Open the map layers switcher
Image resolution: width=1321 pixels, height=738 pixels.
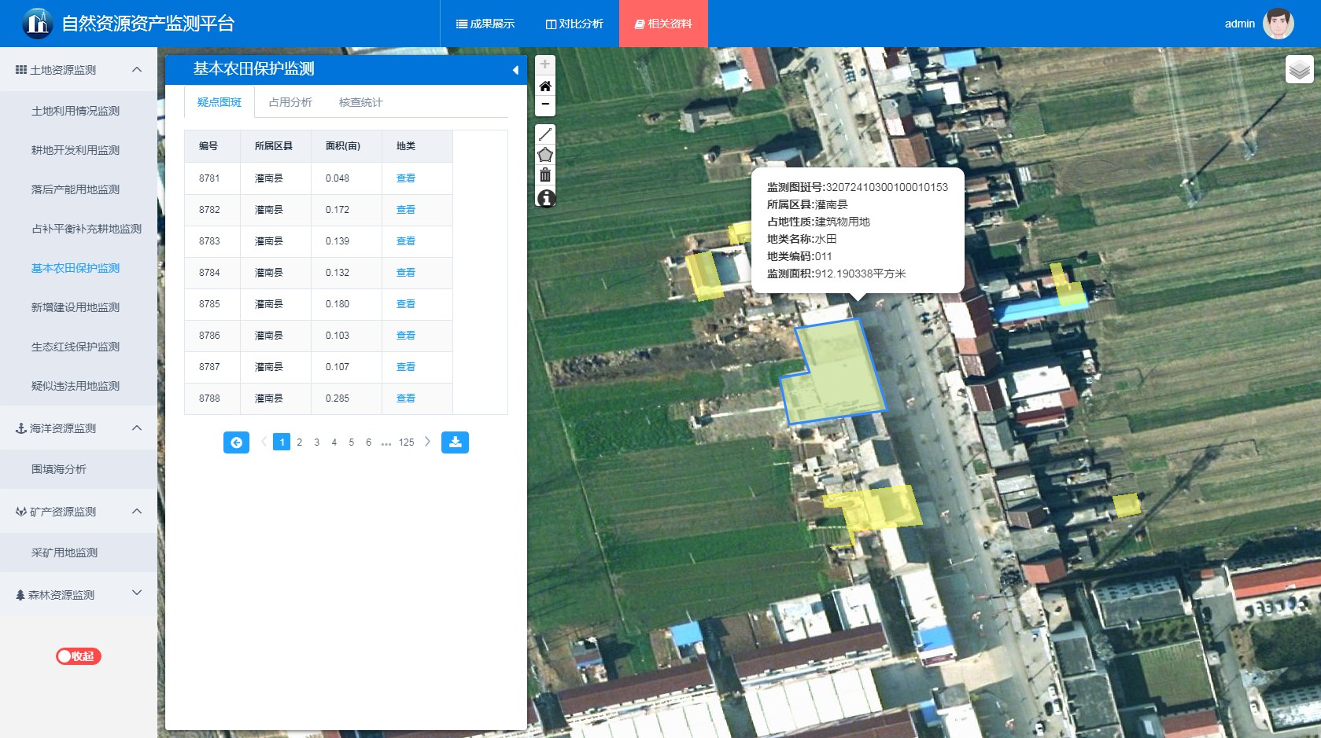coord(1299,70)
